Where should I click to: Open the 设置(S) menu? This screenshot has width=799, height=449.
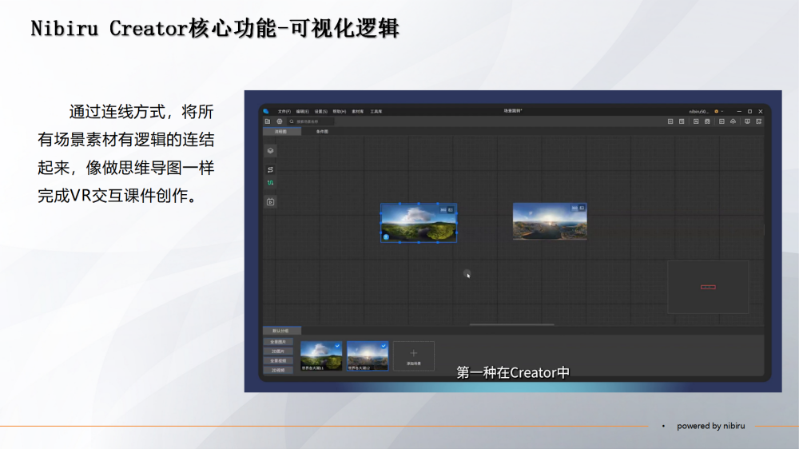click(320, 111)
